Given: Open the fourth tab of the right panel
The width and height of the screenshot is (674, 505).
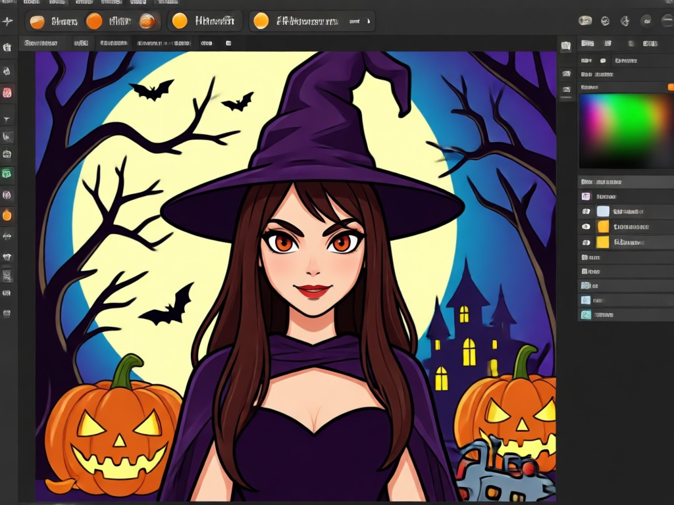Looking at the screenshot, I should pyautogui.click(x=650, y=43).
